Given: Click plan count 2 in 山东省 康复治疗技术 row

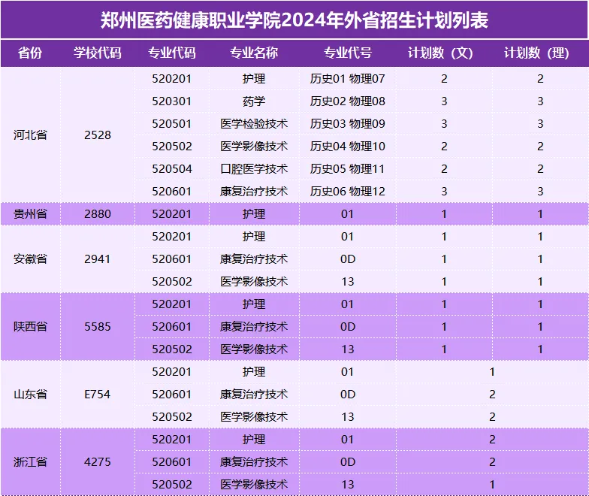Looking at the screenshot, I should 492,394.
